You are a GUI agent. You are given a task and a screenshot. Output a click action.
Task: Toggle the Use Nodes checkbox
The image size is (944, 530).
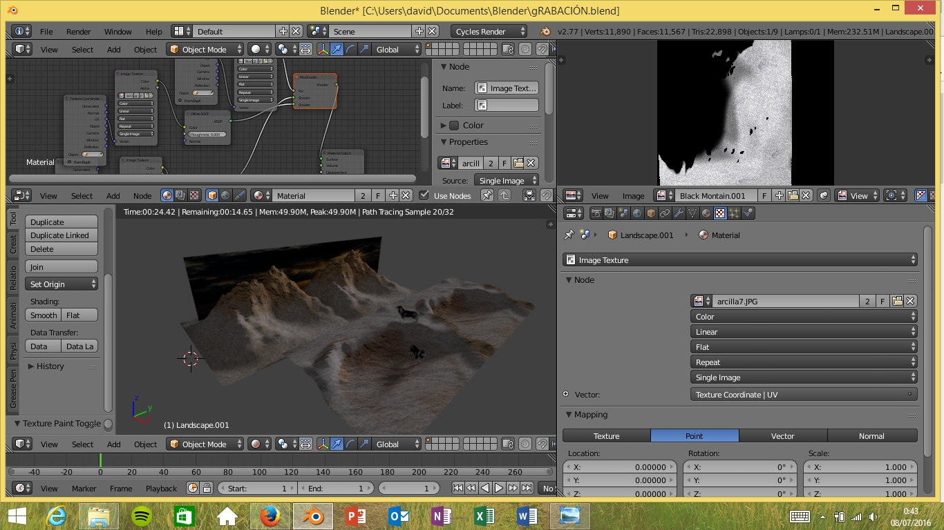tap(424, 196)
